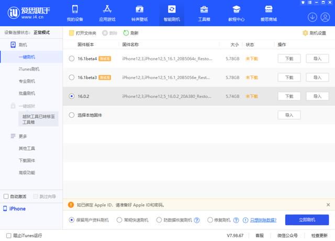This screenshot has height=241, width=335.
Task: Open 应用游戏 apps icon
Action: pos(107,9)
